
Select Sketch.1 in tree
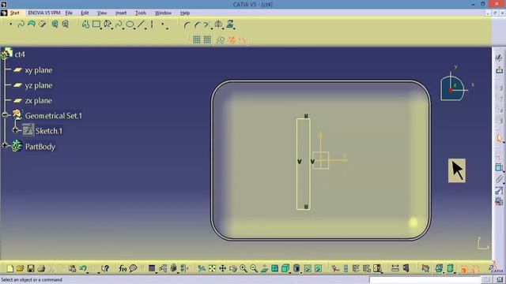pyautogui.click(x=49, y=131)
